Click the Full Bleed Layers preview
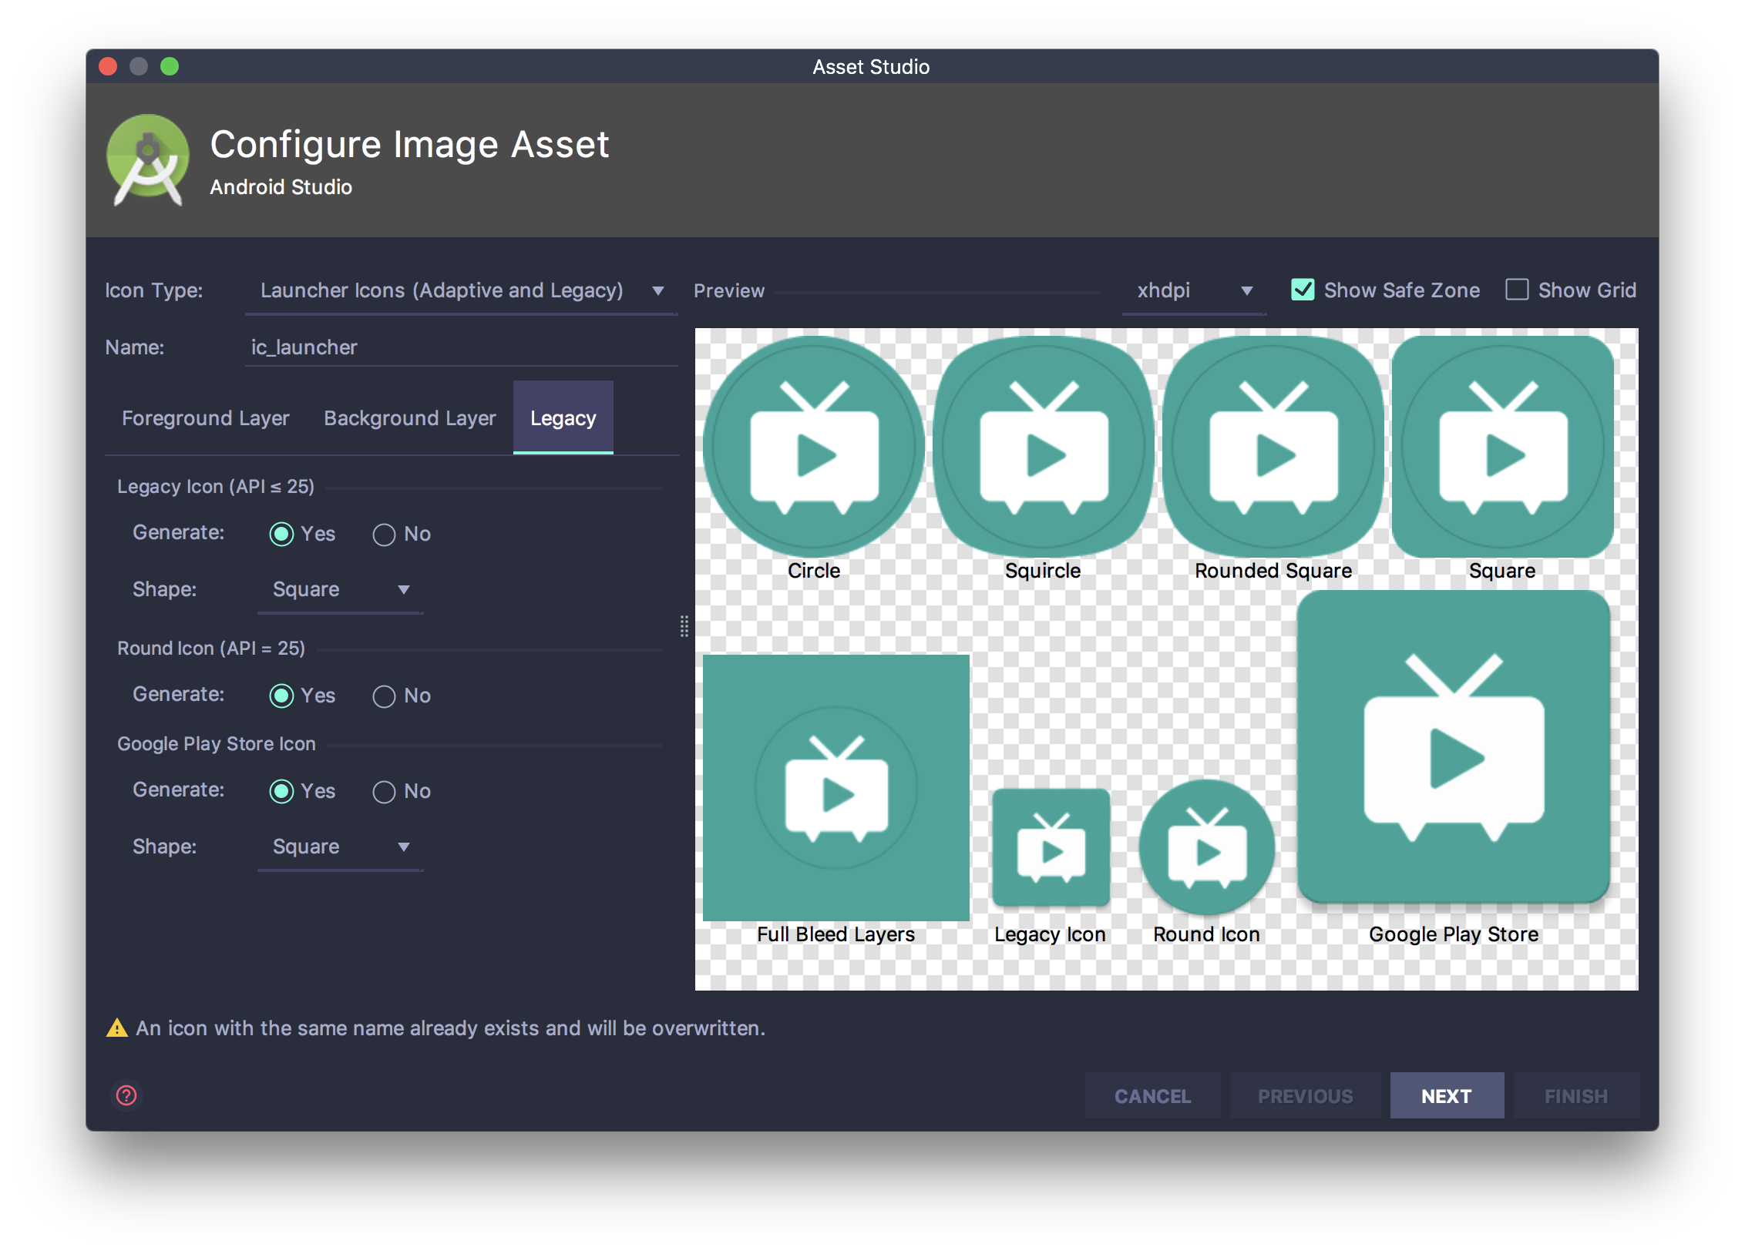 click(836, 787)
